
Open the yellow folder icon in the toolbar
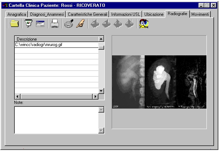tap(14, 23)
